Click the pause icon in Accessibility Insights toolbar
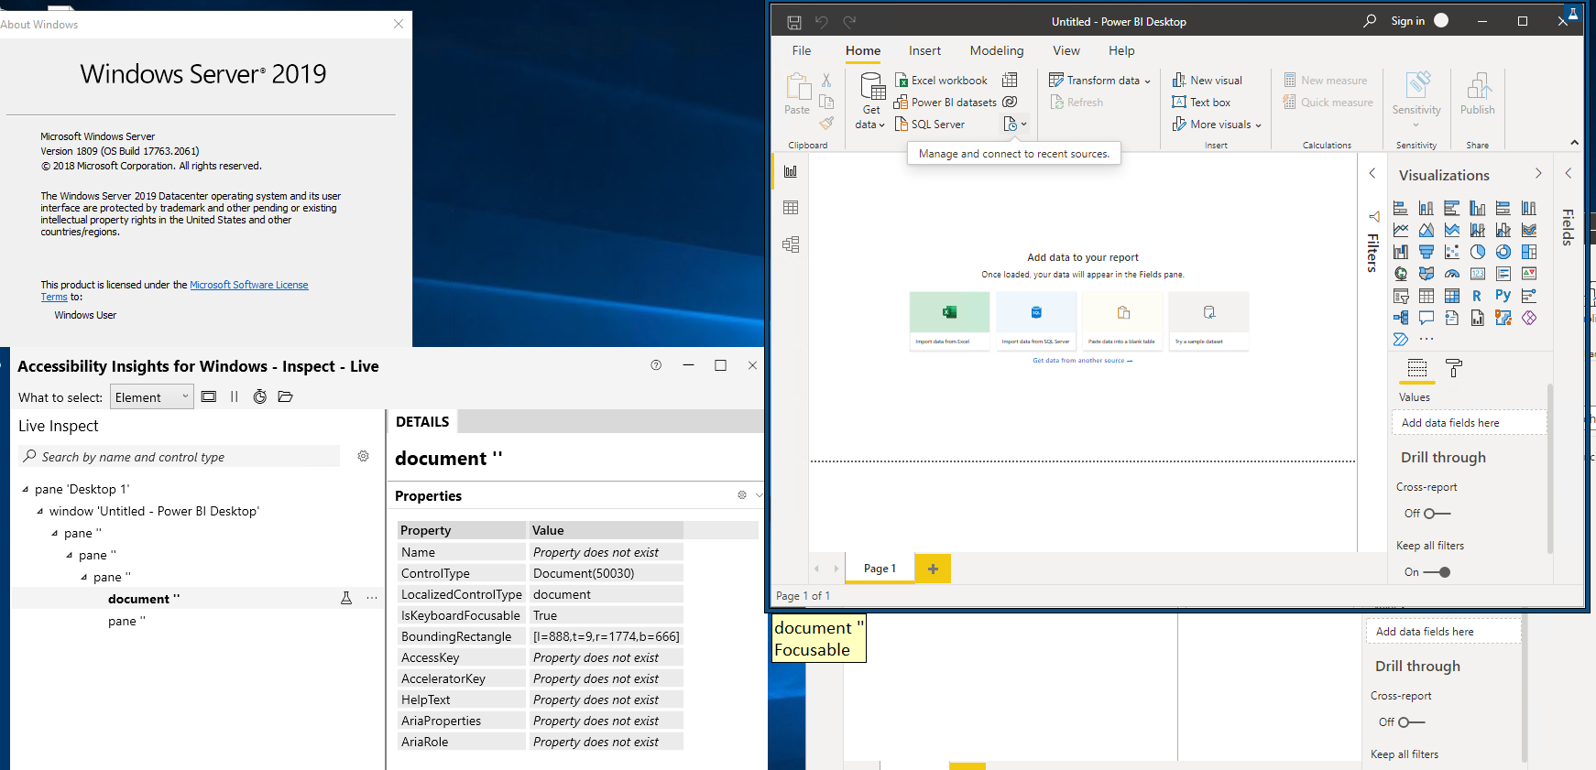Image resolution: width=1596 pixels, height=770 pixels. [x=234, y=396]
